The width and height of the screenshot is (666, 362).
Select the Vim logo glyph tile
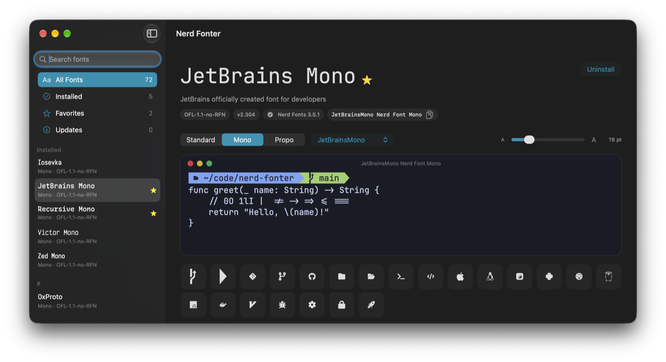coord(253,305)
